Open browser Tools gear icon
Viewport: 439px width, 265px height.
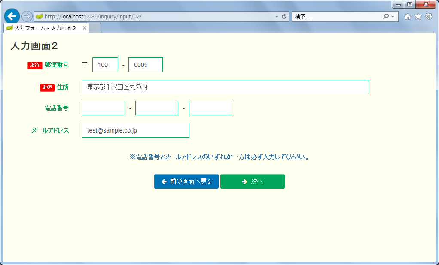click(429, 17)
